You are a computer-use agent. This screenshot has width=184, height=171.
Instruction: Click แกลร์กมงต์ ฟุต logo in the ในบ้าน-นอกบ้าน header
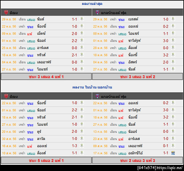pyautogui.click(x=97, y=96)
